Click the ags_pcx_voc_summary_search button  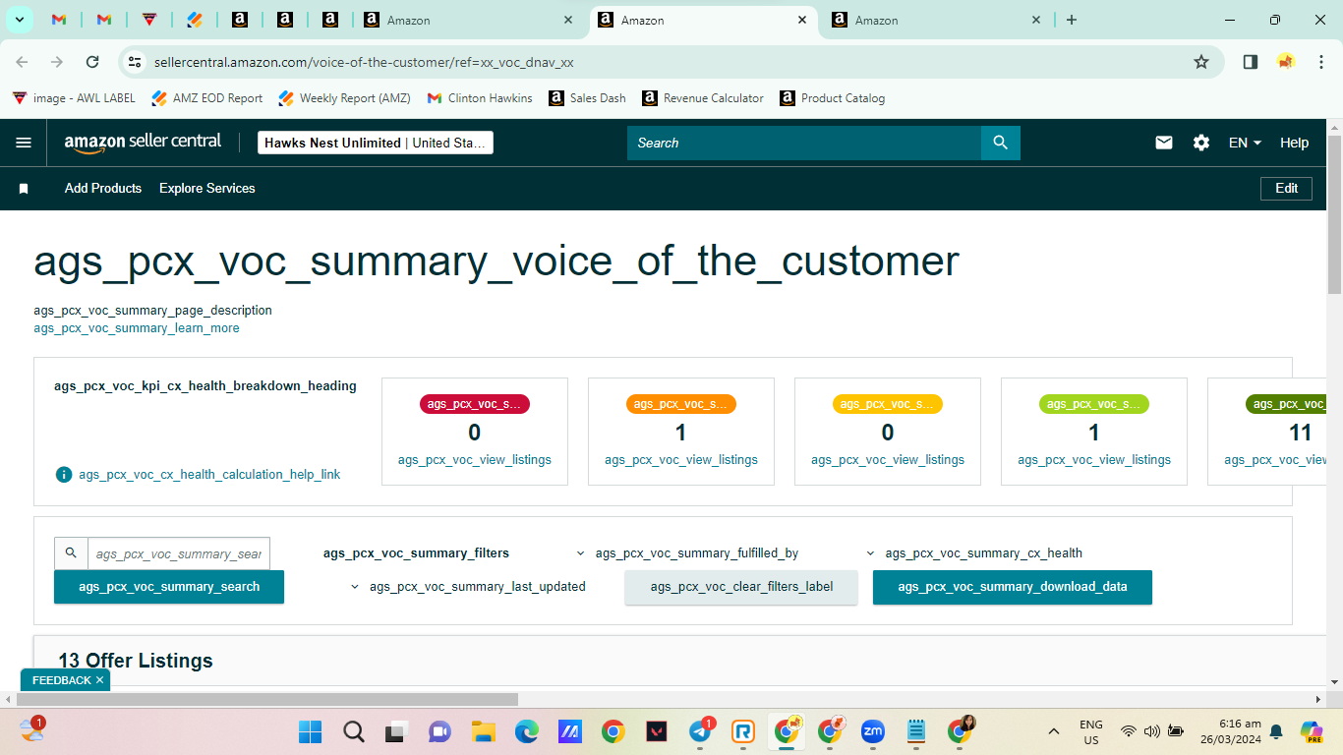click(x=169, y=587)
